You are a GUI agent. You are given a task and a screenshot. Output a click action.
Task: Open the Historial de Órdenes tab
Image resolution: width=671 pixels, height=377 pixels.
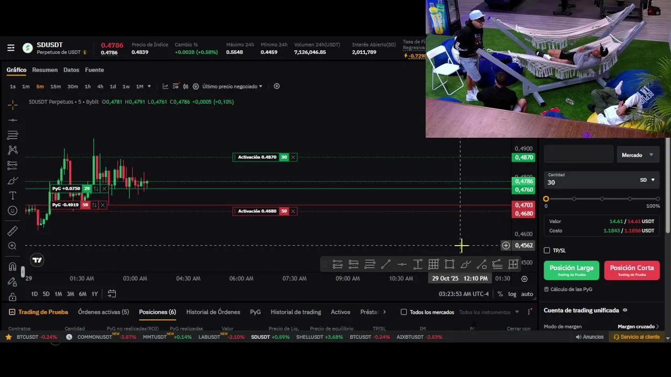(x=213, y=312)
